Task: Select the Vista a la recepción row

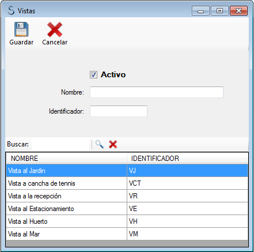Action: point(127,196)
